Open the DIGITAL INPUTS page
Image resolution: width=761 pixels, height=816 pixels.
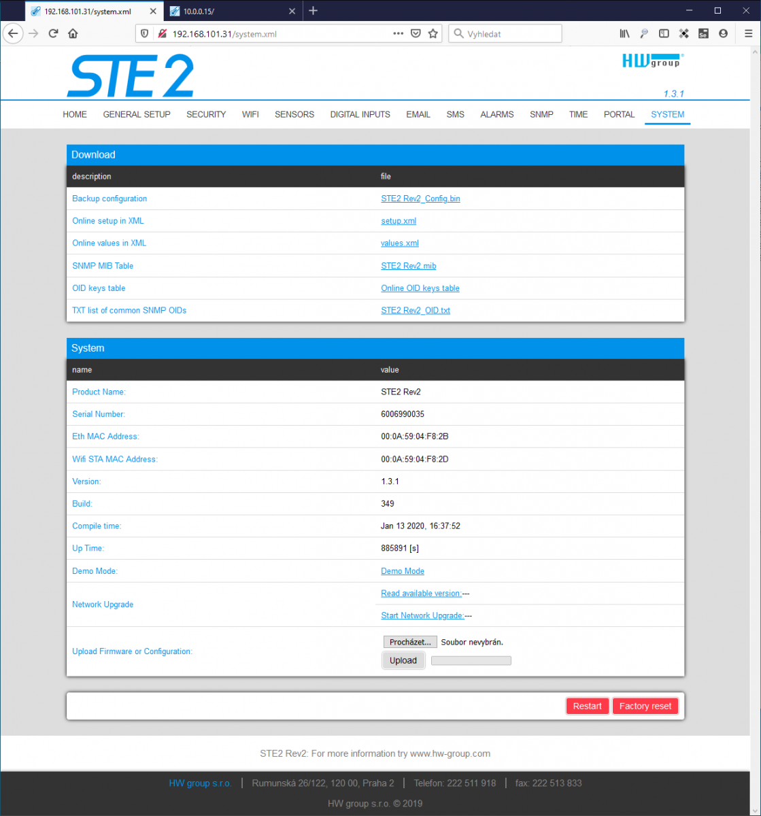360,114
